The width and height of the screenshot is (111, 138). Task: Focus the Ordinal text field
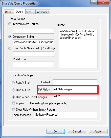coord(75,82)
